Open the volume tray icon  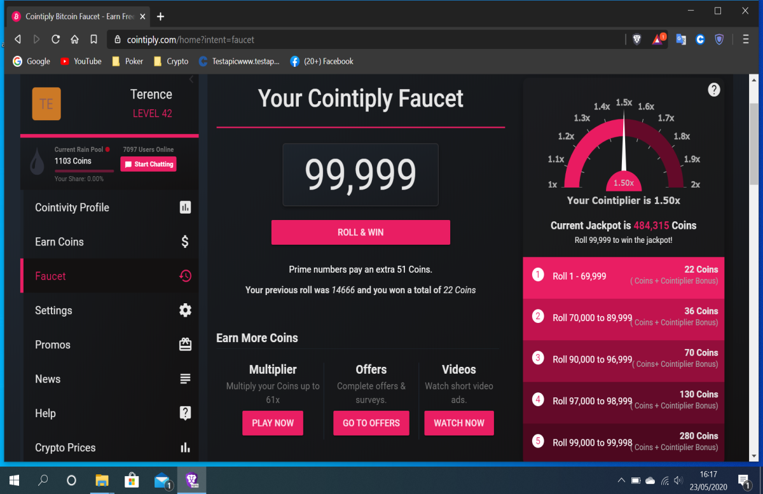coord(678,480)
